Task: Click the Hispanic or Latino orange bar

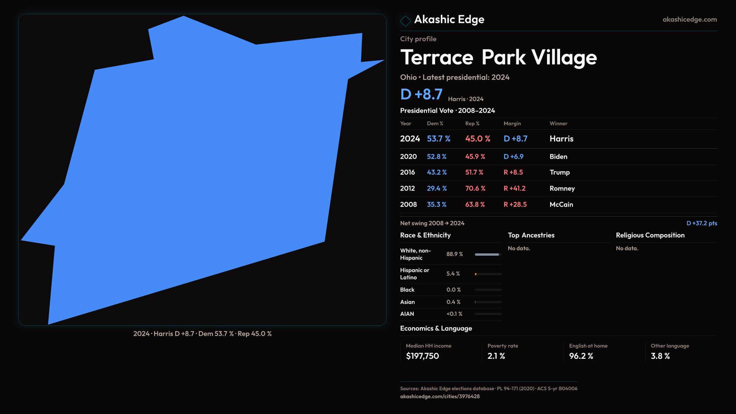Action: coord(476,274)
